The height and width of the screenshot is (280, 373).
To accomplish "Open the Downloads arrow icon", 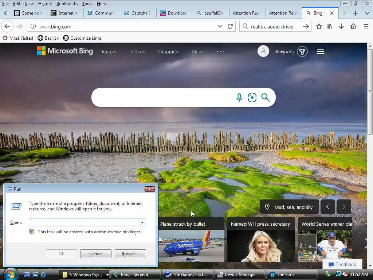I will [341, 26].
